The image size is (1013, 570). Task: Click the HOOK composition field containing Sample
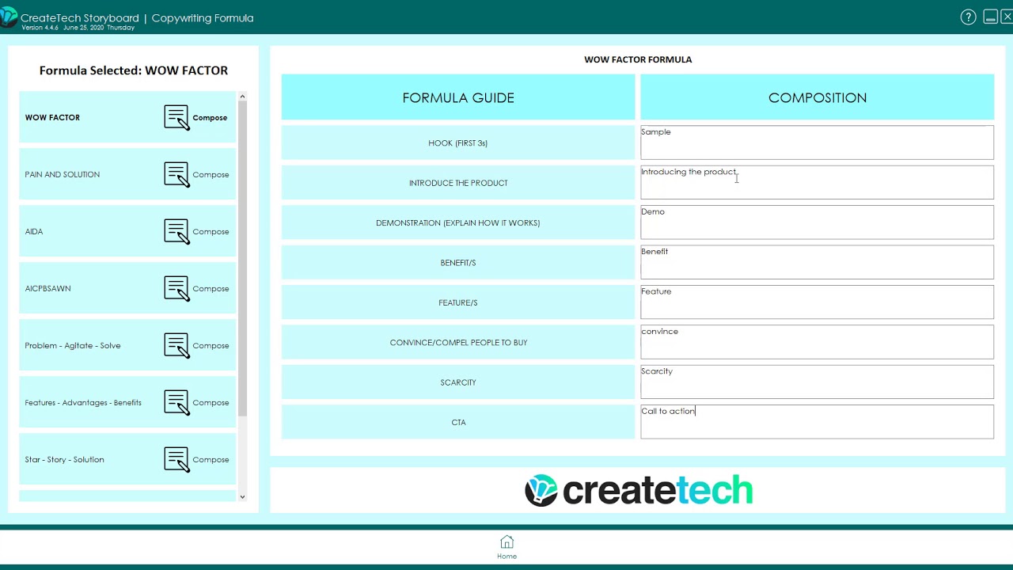[x=817, y=142]
